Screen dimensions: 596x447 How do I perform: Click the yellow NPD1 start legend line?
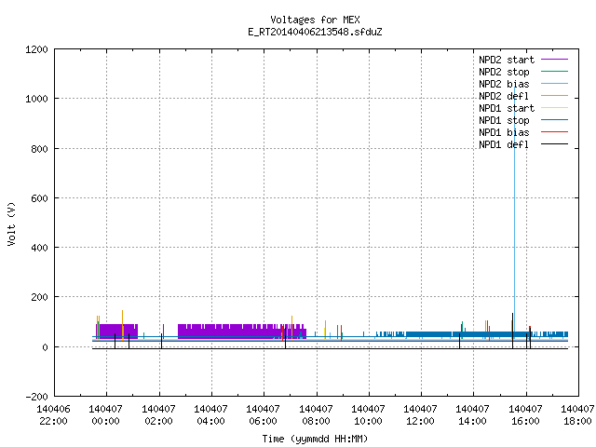click(x=554, y=108)
